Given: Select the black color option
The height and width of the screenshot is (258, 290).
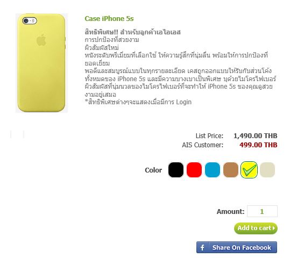Looking at the screenshot, I should [176, 170].
